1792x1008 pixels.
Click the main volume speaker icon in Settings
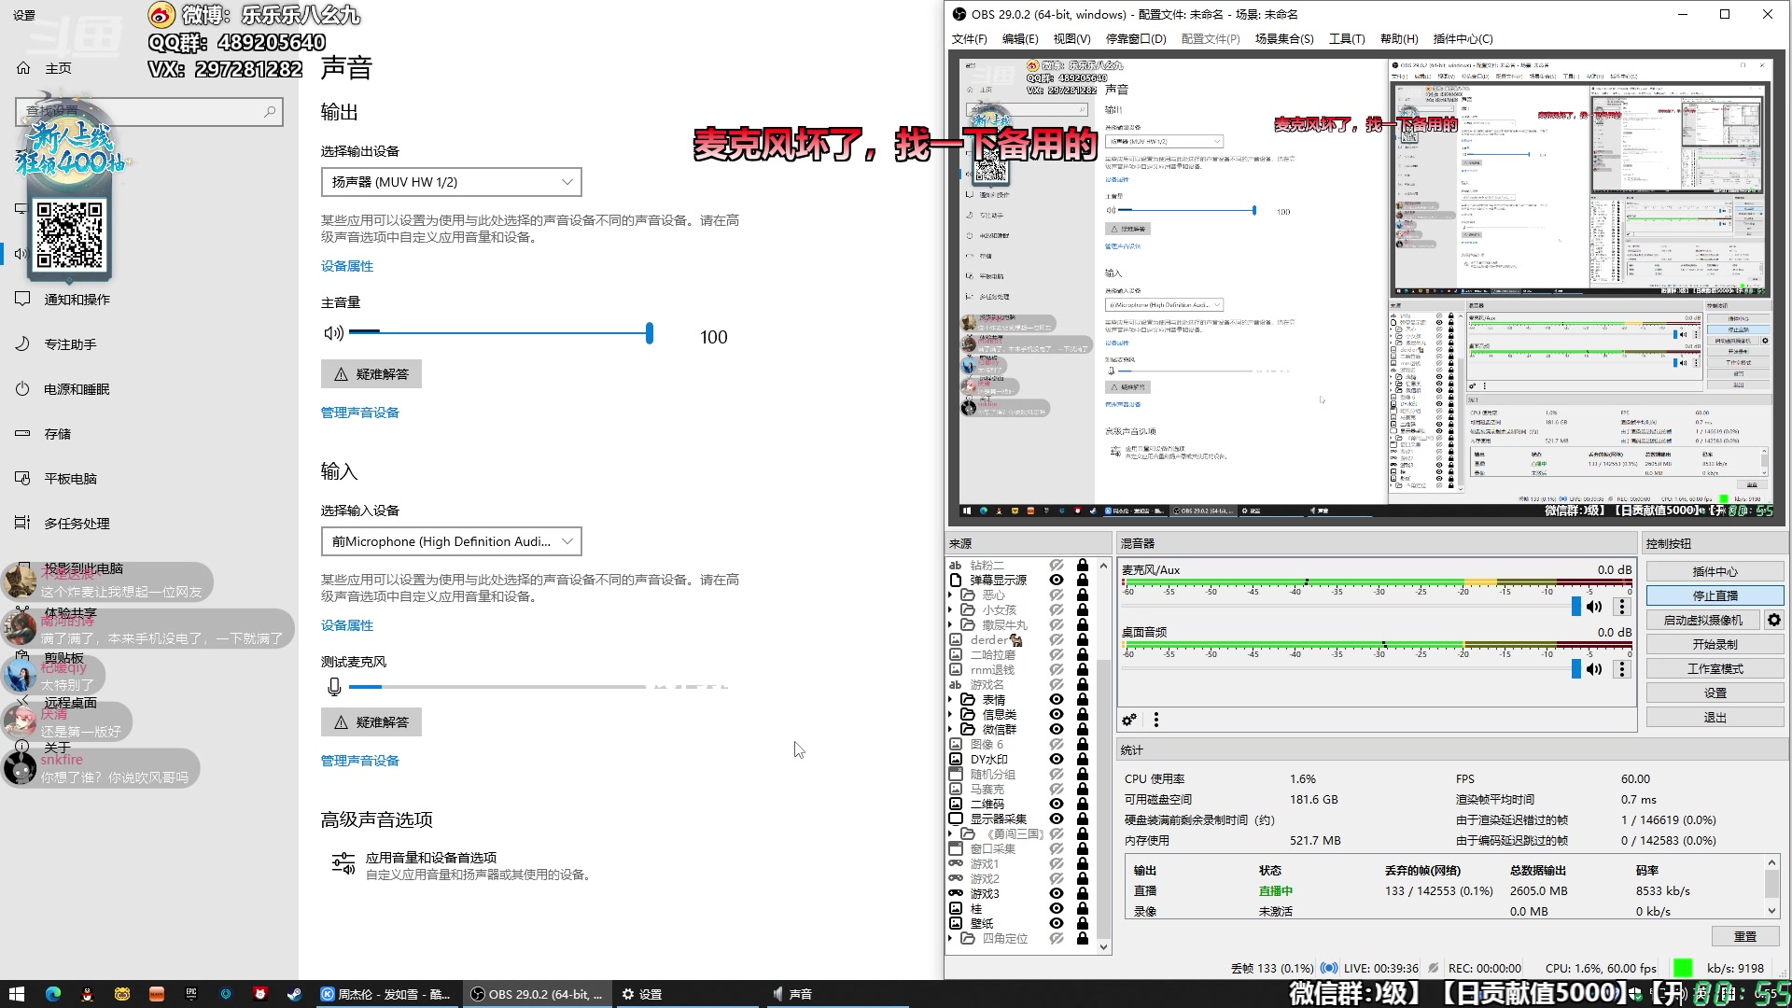pyautogui.click(x=333, y=332)
